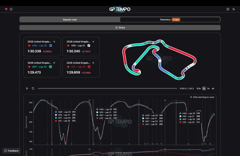The height and width of the screenshot is (156, 240).
Task: Open VER Lap 21 white color swatch
Action: click(x=89, y=45)
